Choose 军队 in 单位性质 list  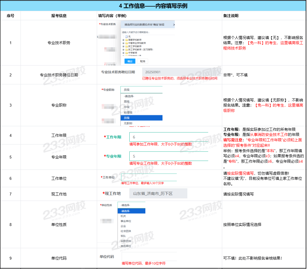pos(131,236)
